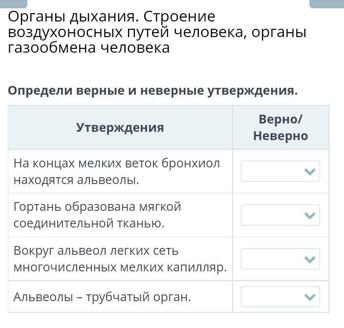Screen dimensions: 344x328
Task: Click the 'Утверждения' column header
Action: pos(120,128)
